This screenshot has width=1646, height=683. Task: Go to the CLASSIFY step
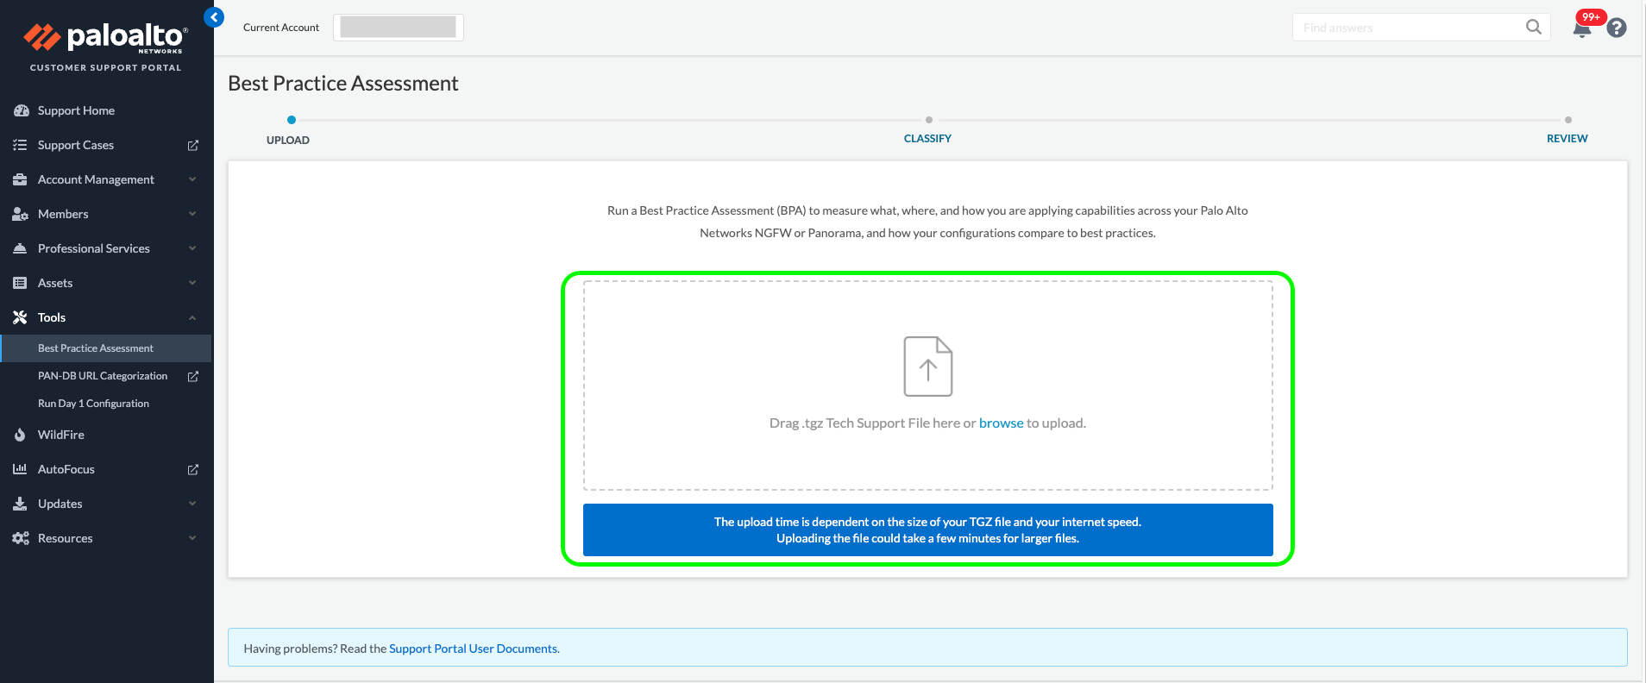[x=927, y=138]
